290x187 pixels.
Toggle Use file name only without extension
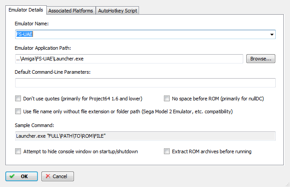click(18, 111)
